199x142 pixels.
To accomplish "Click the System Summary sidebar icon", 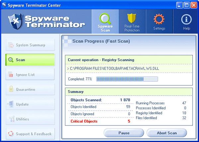I will [11, 45].
